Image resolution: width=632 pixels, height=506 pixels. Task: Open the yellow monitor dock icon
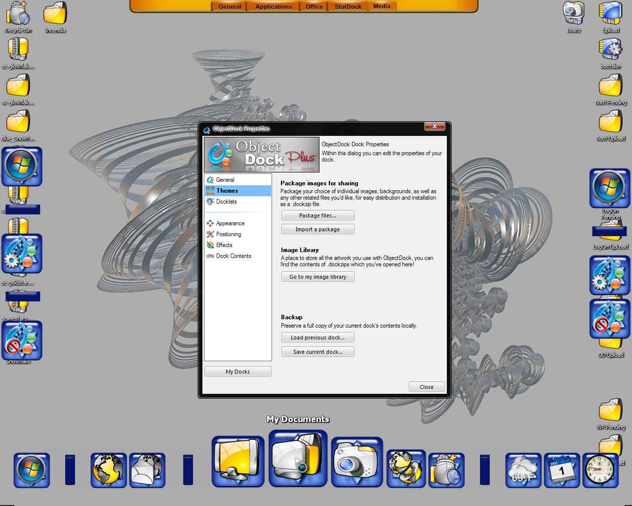pos(238,462)
